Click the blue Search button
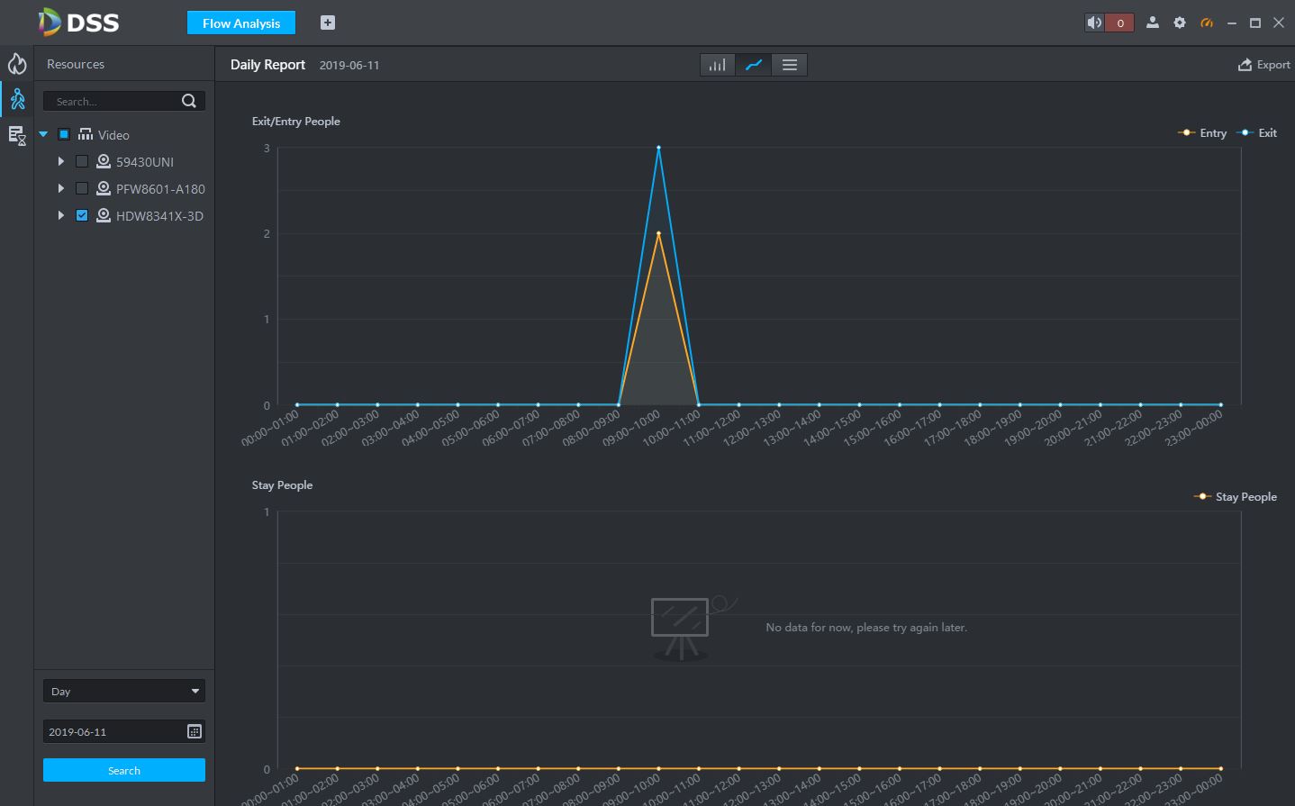1295x806 pixels. 124,770
